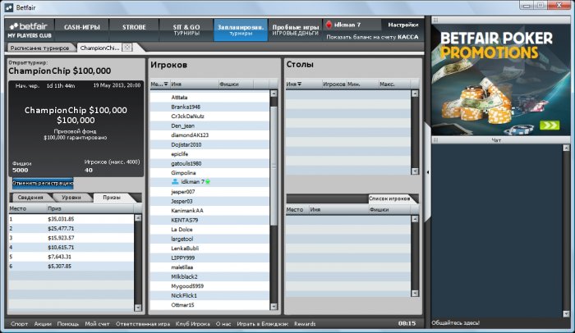The height and width of the screenshot is (333, 575).
Task: Open the SIT & GO турниры tab
Action: (x=186, y=30)
